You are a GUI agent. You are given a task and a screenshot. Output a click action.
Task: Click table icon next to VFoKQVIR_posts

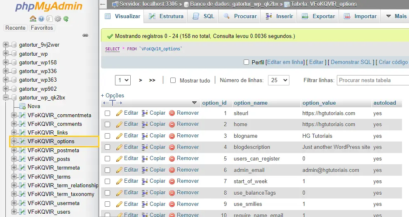click(23, 159)
